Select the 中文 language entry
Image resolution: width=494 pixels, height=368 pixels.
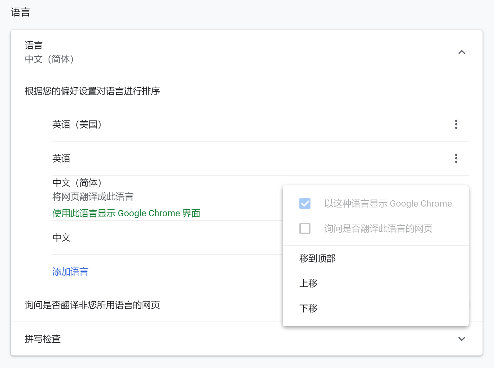click(x=61, y=237)
